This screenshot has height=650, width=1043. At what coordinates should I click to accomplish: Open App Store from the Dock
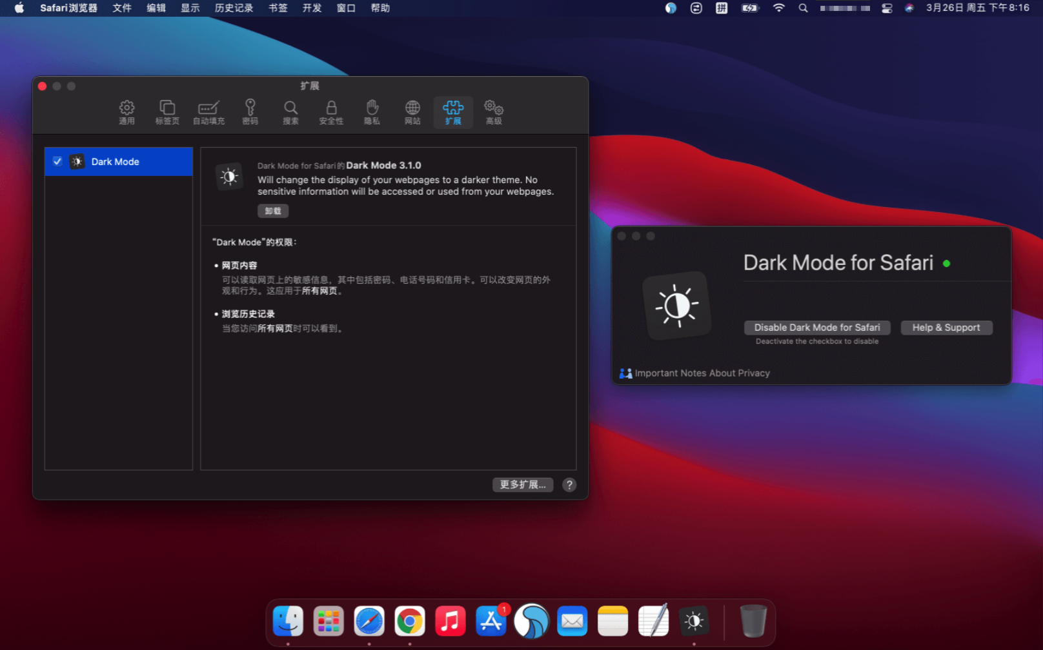click(491, 622)
